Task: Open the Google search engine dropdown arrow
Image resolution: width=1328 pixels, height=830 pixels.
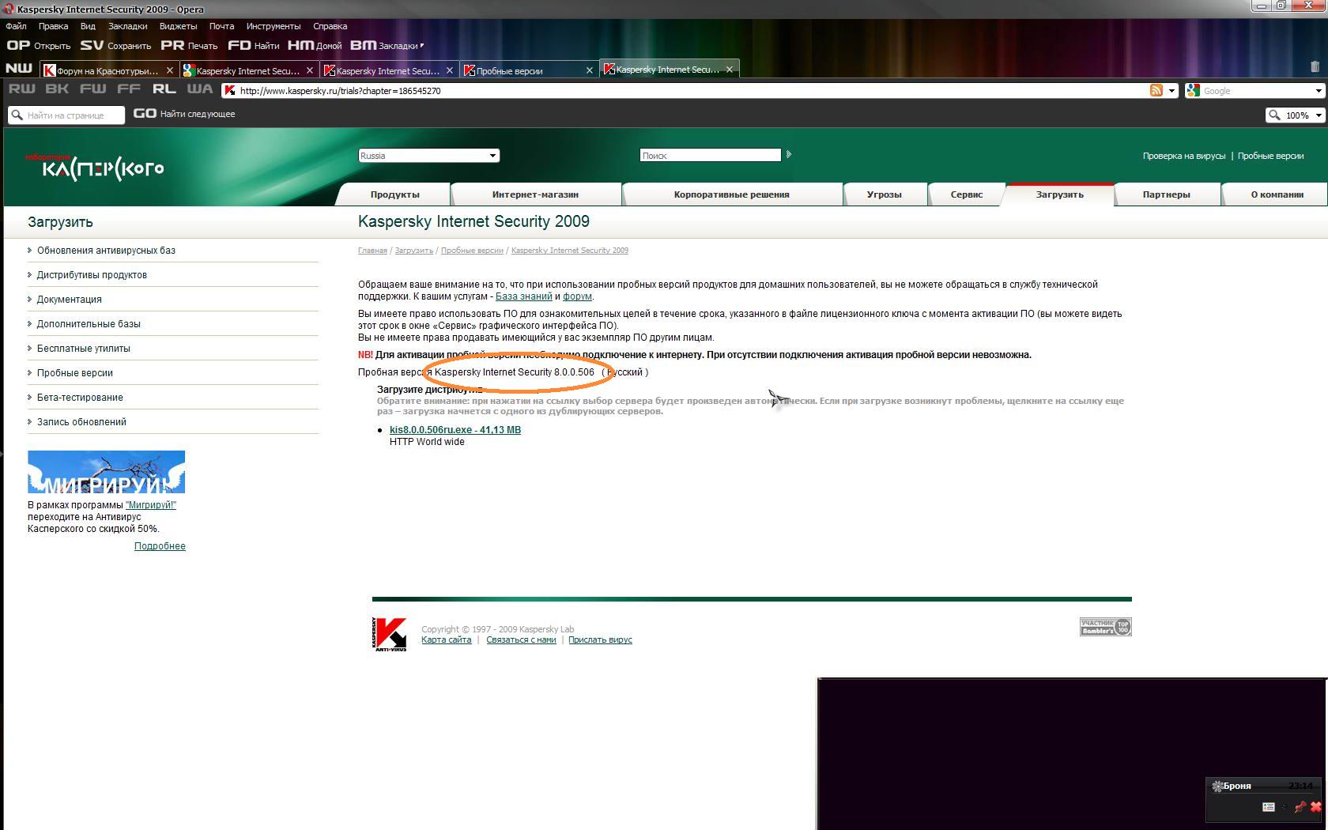Action: [x=1318, y=91]
